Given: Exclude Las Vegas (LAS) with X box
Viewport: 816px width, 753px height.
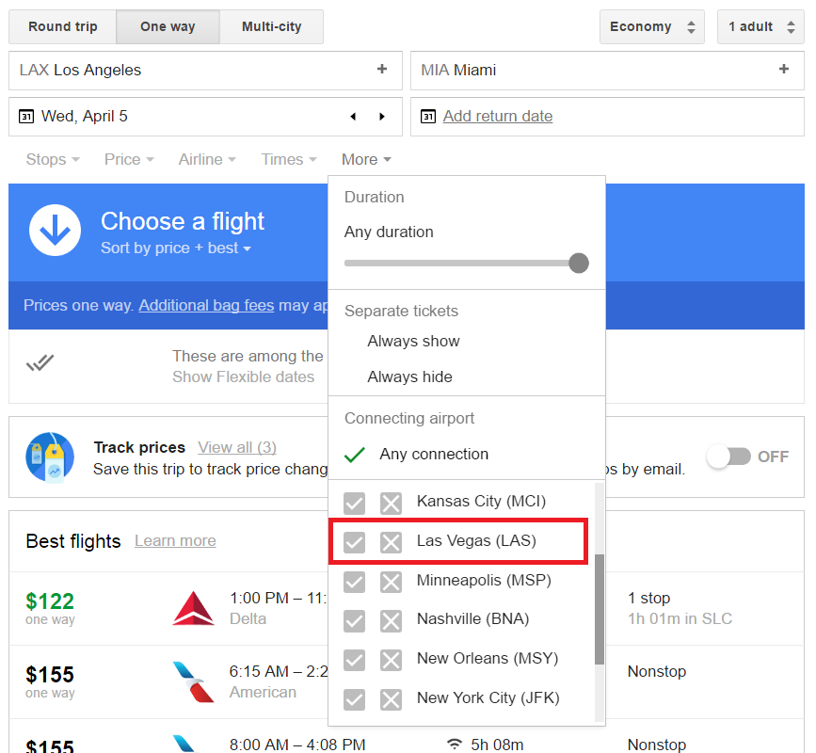Looking at the screenshot, I should tap(391, 542).
